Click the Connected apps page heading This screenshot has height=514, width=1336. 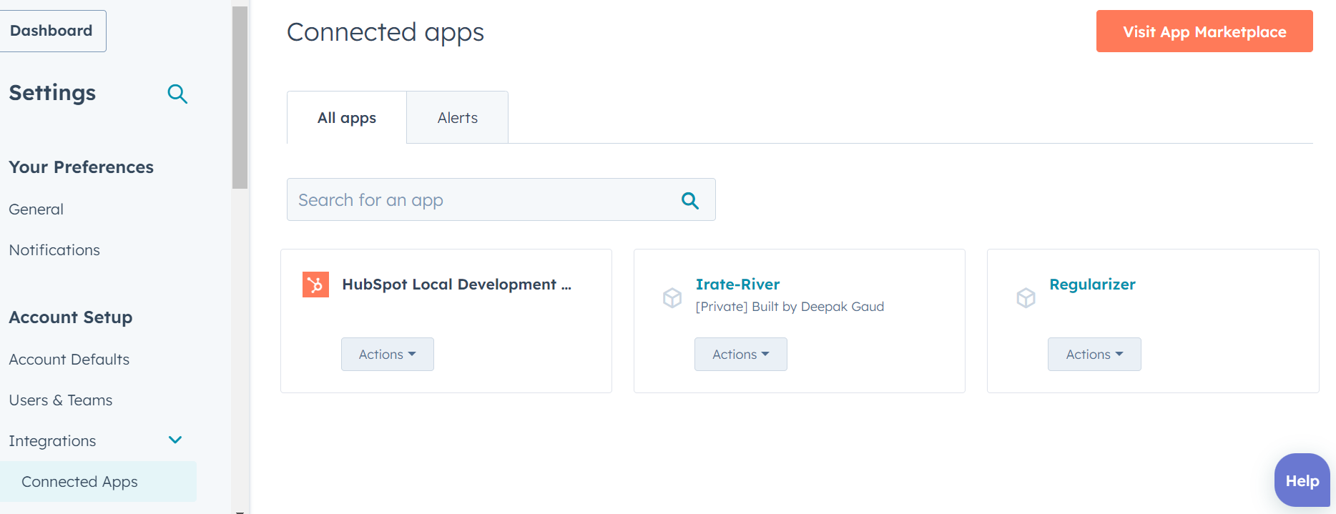click(x=385, y=32)
